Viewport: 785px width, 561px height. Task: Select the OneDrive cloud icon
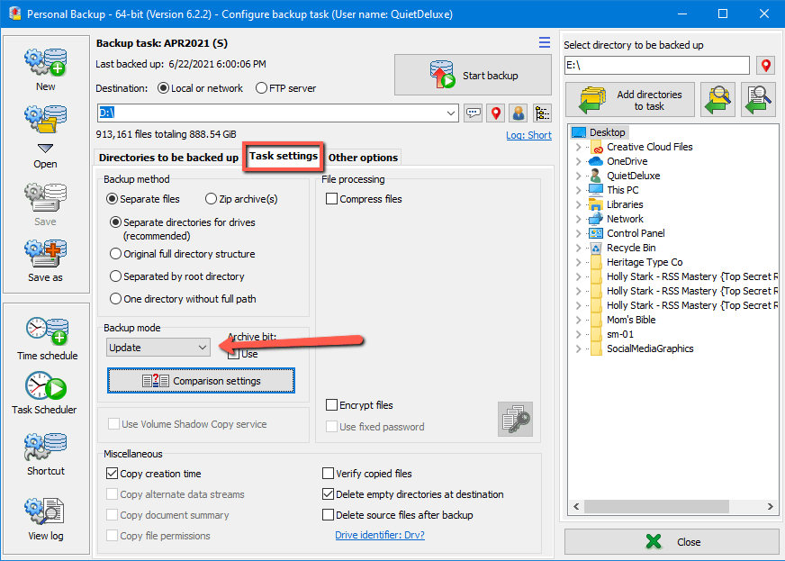(x=596, y=161)
